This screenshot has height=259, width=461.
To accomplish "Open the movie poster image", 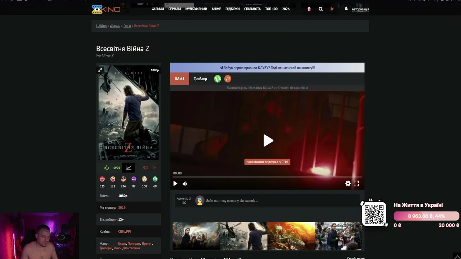I will (x=129, y=113).
